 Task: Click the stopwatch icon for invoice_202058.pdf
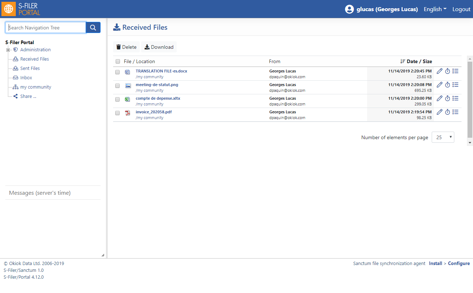(448, 112)
